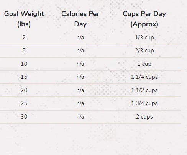This screenshot has width=187, height=155.
Task: Click the n/a calories cell for 2 lbs
Action: (80, 38)
